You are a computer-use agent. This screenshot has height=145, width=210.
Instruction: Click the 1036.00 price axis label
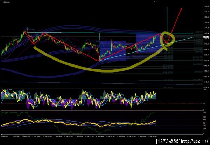pos(206,87)
